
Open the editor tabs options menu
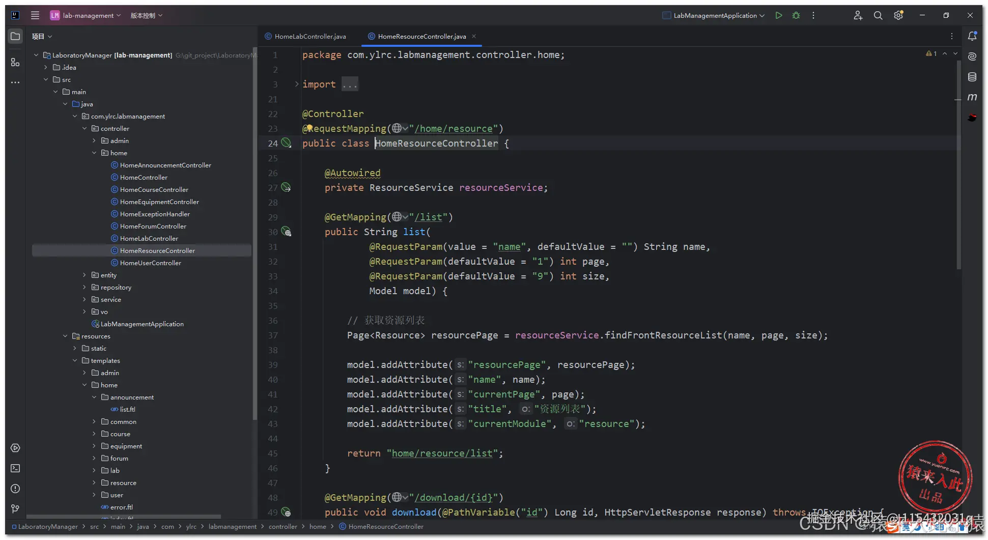pyautogui.click(x=952, y=36)
